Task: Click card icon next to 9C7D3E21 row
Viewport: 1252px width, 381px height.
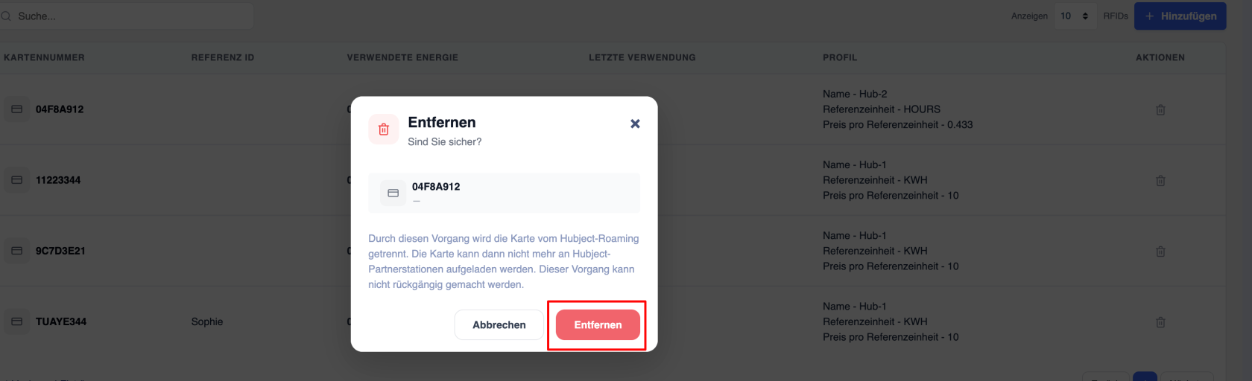Action: (x=16, y=251)
